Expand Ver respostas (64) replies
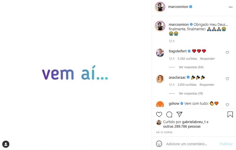The image size is (236, 150). [x=191, y=67]
